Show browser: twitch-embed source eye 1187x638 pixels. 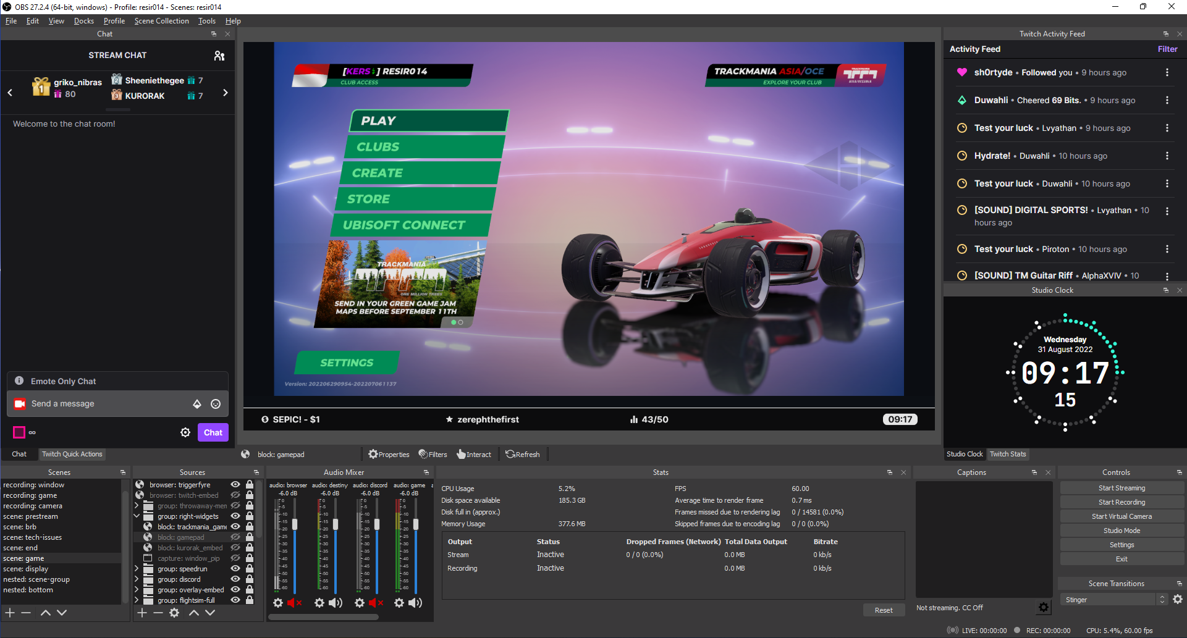pos(235,495)
